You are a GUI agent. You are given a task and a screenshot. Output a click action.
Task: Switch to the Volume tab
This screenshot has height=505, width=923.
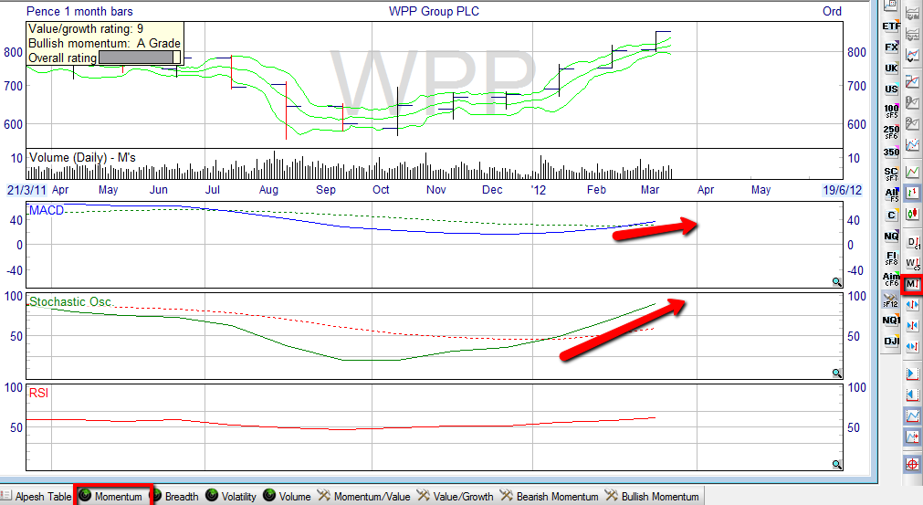pyautogui.click(x=288, y=496)
